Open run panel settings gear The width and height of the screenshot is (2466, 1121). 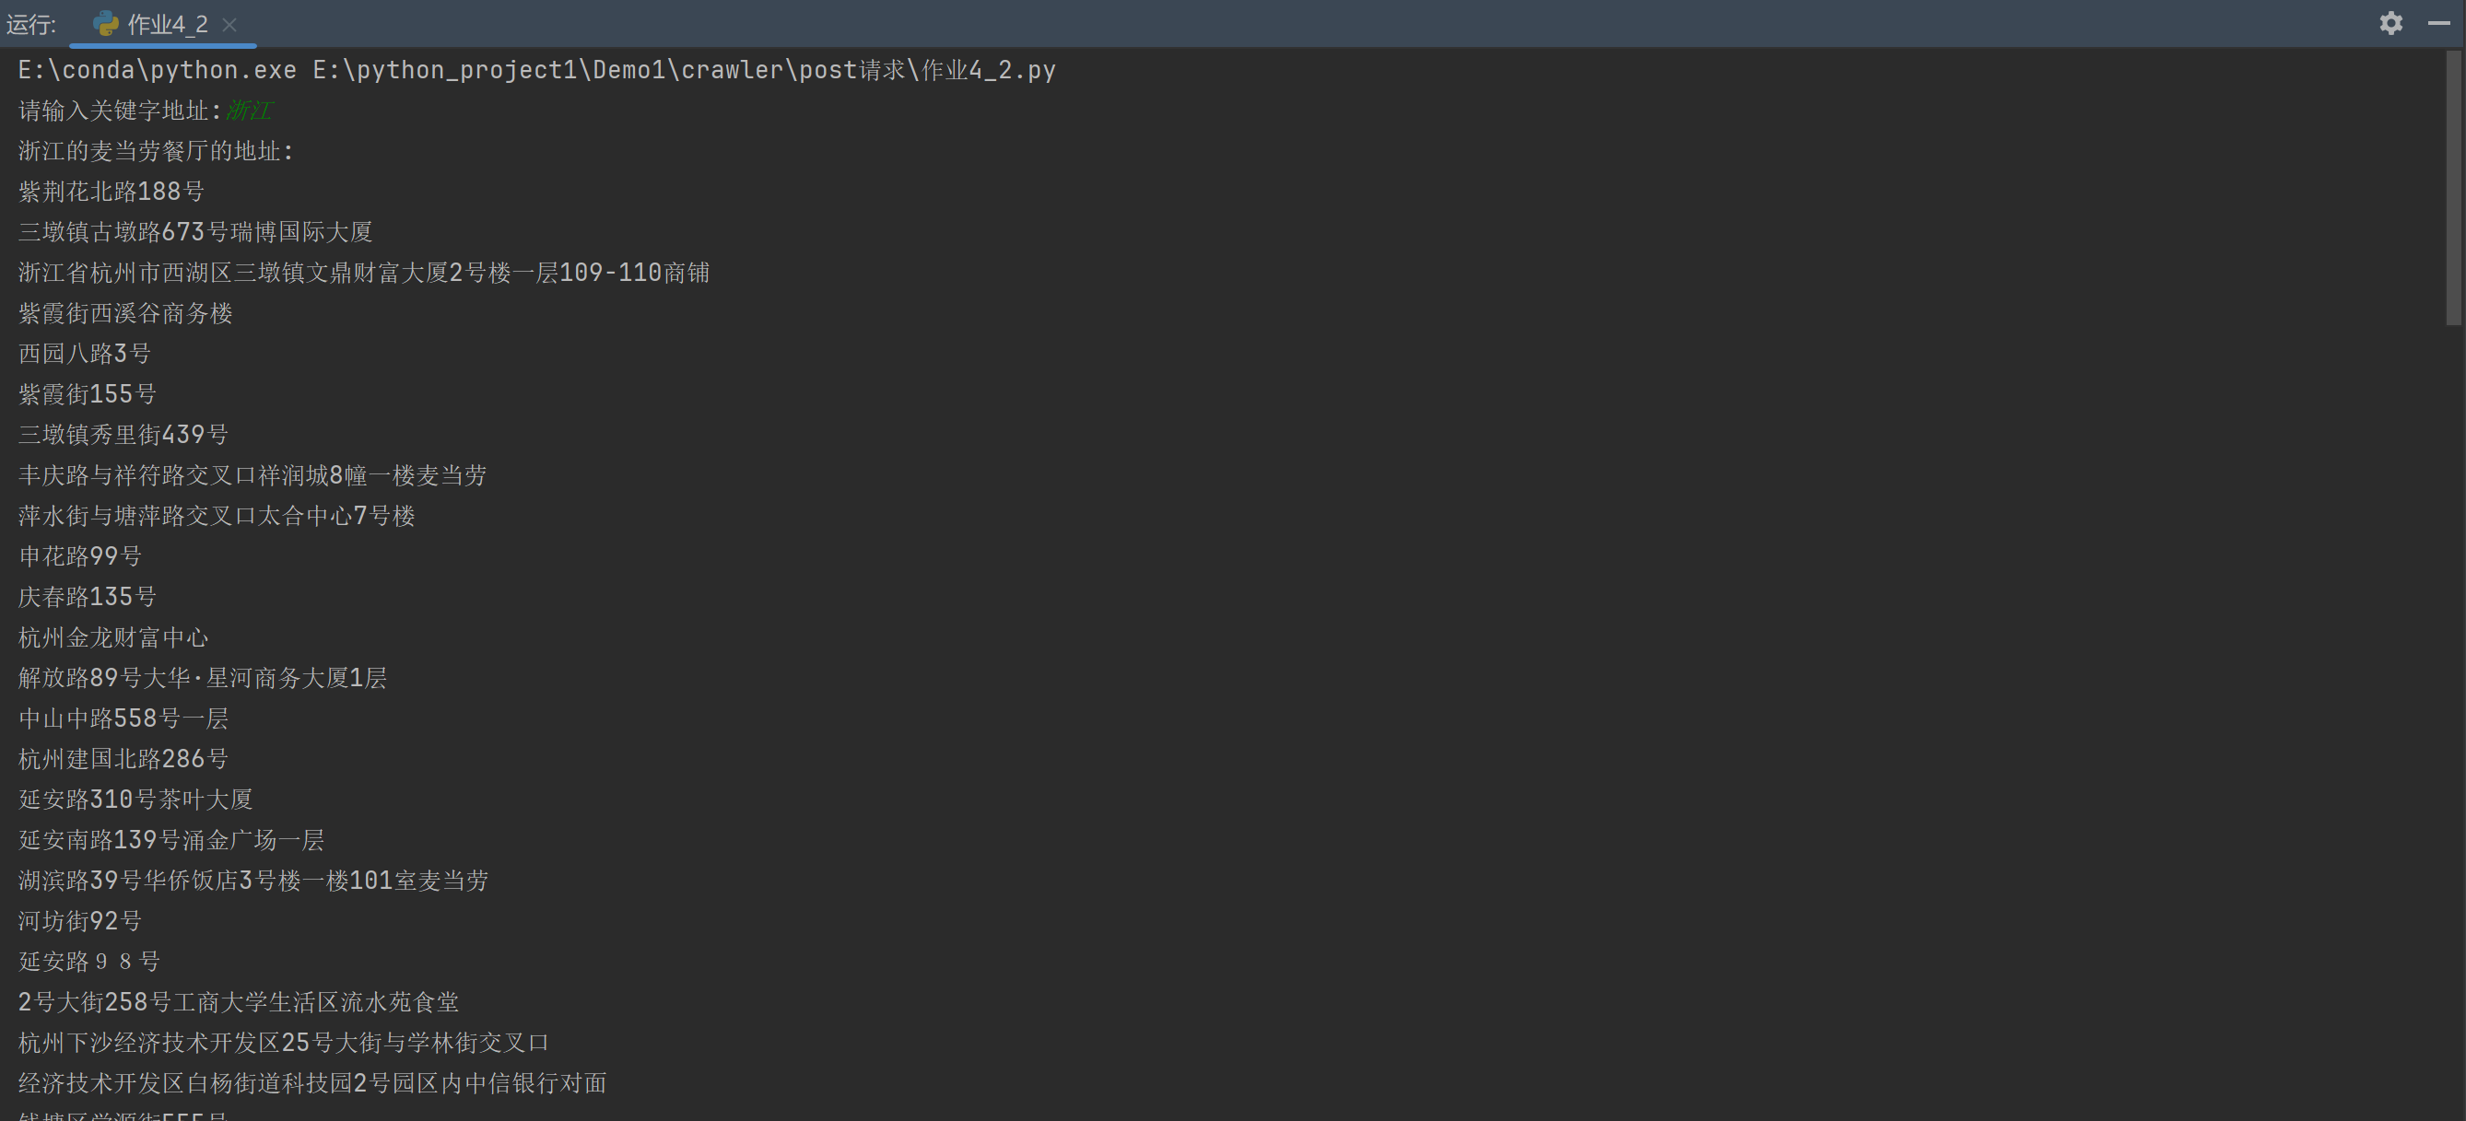click(x=2390, y=23)
